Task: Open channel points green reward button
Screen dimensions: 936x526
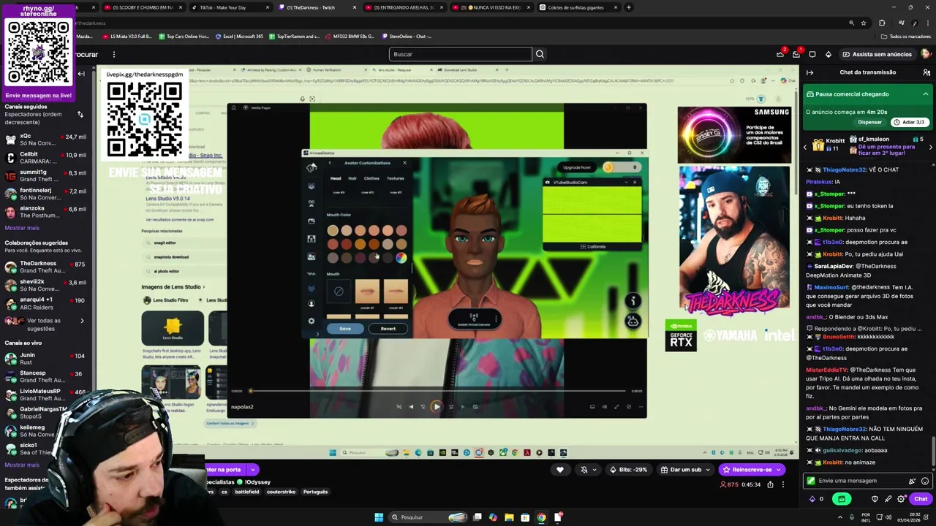Action: tap(842, 499)
